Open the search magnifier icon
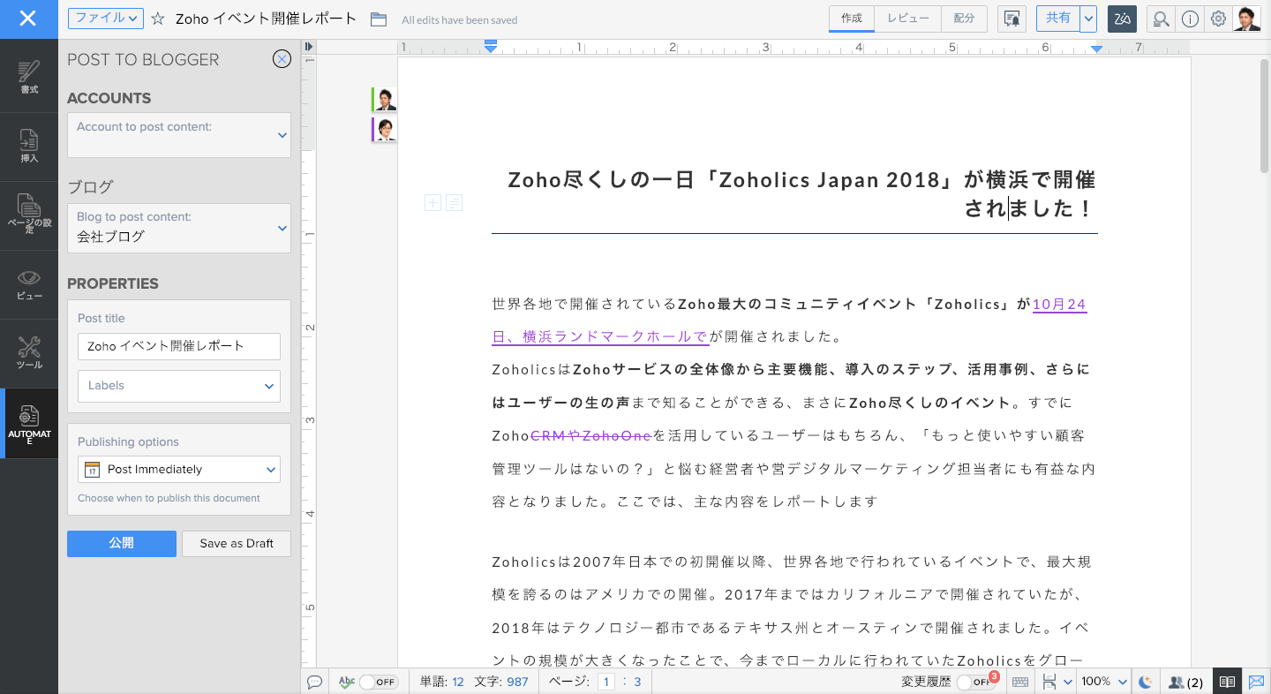 click(1162, 19)
